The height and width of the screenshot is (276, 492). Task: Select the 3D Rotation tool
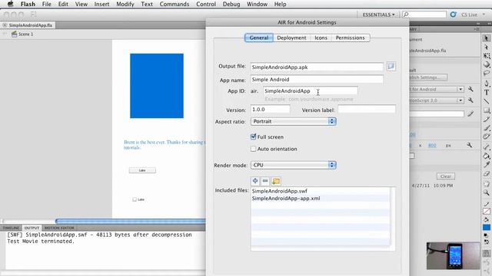point(487,64)
